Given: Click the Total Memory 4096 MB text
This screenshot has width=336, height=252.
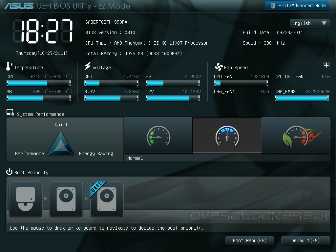Looking at the screenshot, I should pyautogui.click(x=134, y=53).
